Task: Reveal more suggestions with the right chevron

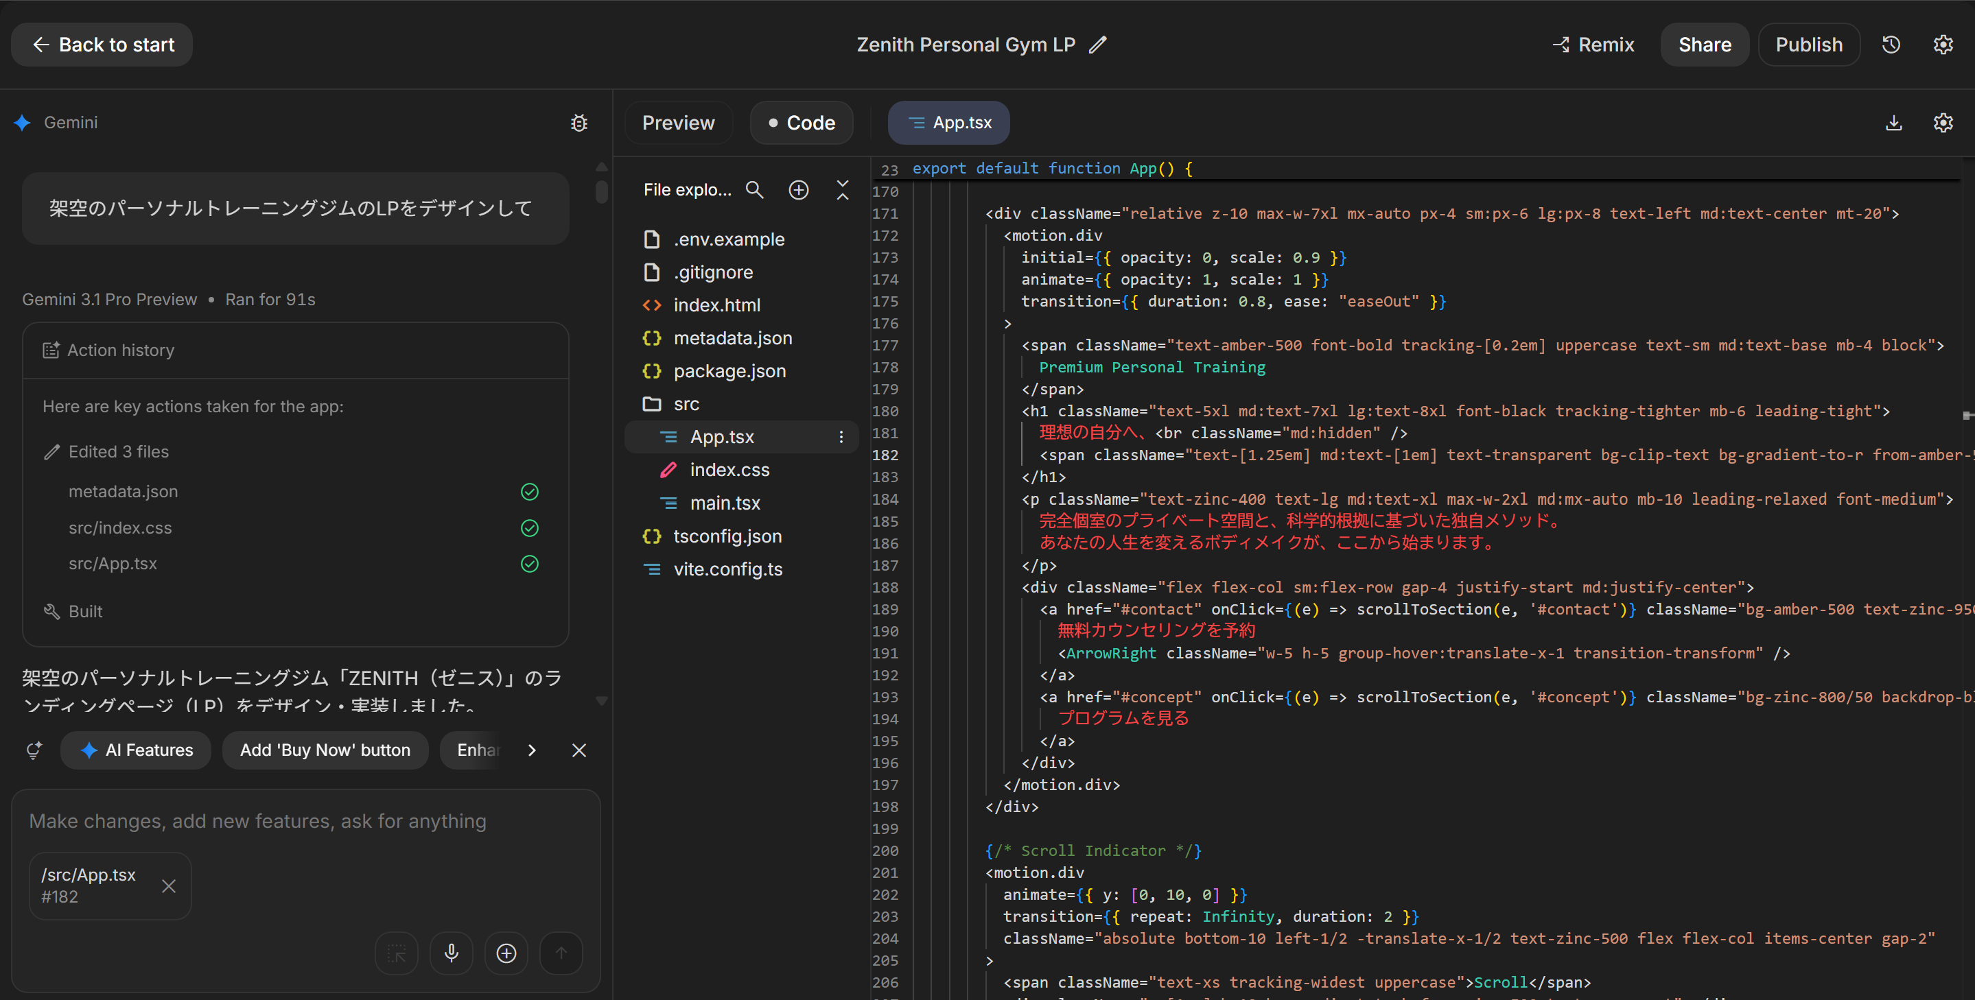Action: point(532,750)
